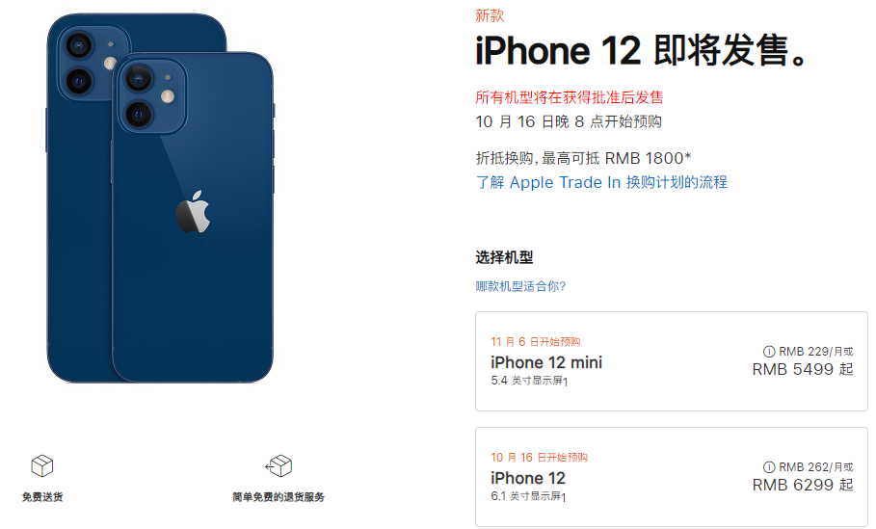Open '哪款机型适合你?' help link
Viewport: 876px width, 529px height.
(520, 286)
